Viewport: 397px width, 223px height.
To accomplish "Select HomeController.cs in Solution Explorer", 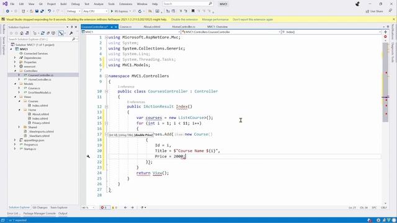I will tap(40, 79).
